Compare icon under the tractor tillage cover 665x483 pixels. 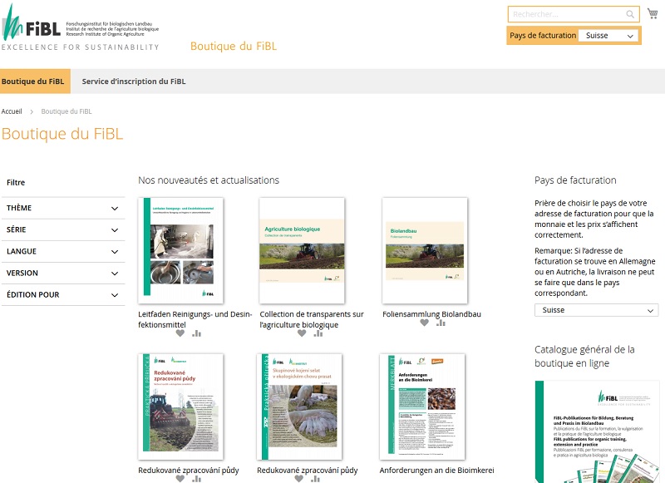click(196, 479)
